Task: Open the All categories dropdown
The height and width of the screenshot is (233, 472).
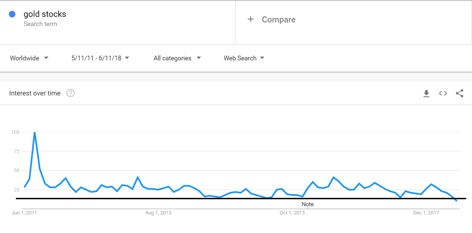Action: coord(177,58)
